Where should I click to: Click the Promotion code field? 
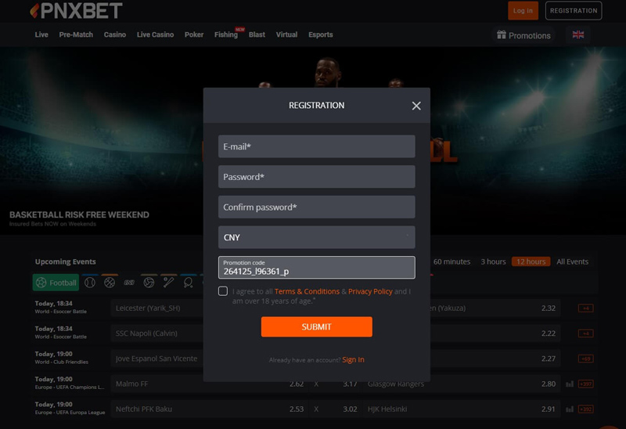pos(317,268)
